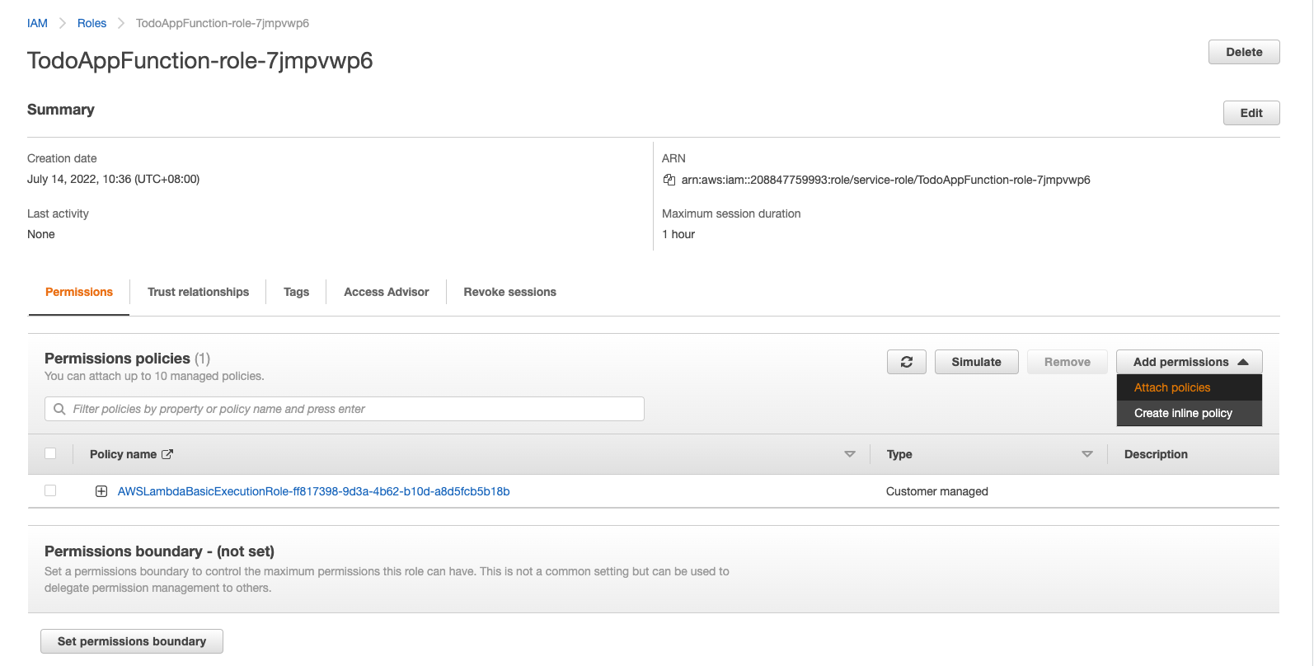Collapse the Add permissions dropdown
The image size is (1314, 666).
click(x=1190, y=362)
